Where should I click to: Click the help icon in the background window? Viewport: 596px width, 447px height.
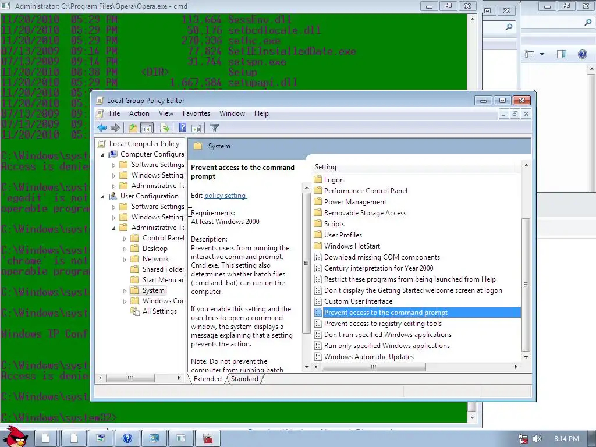(x=582, y=54)
